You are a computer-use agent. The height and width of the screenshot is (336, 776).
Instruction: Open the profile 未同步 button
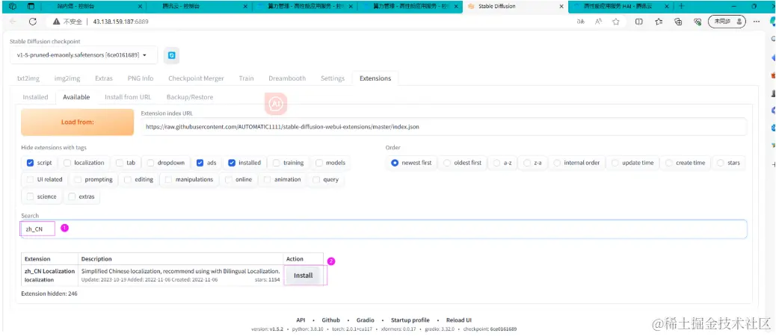coord(727,22)
